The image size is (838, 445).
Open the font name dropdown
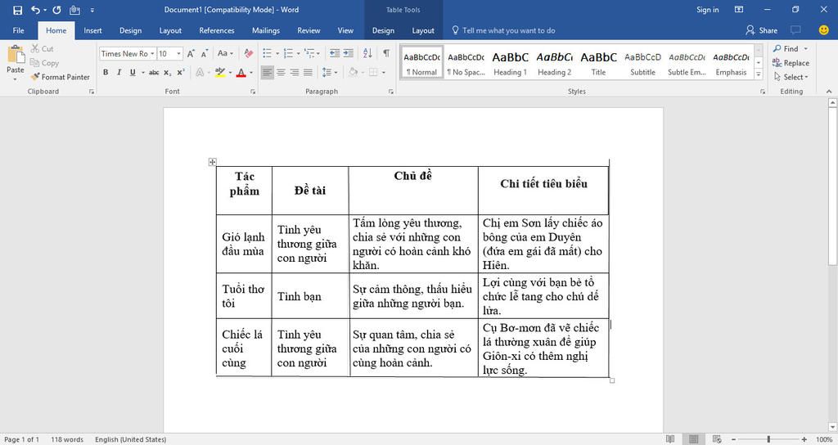152,53
